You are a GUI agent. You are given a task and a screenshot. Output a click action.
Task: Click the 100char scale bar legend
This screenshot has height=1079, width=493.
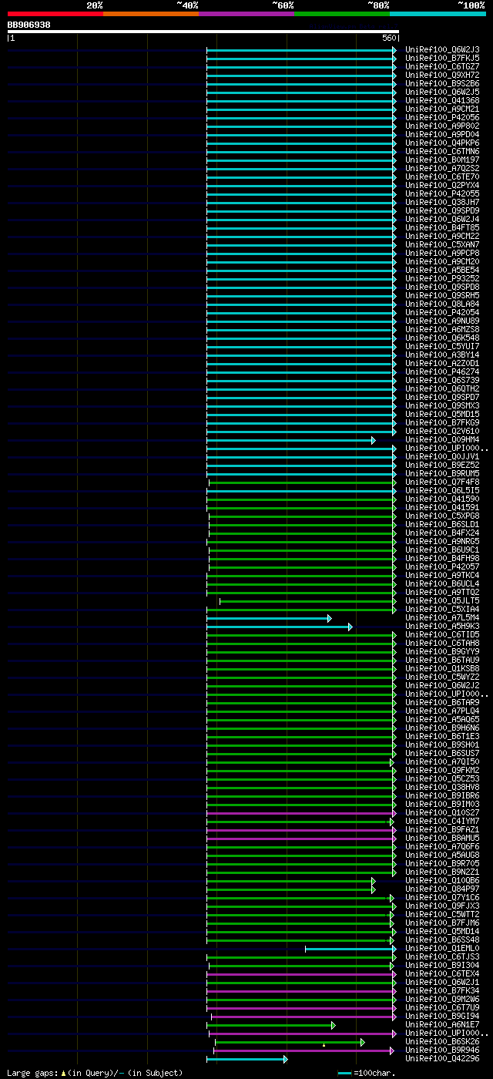[x=366, y=1073]
